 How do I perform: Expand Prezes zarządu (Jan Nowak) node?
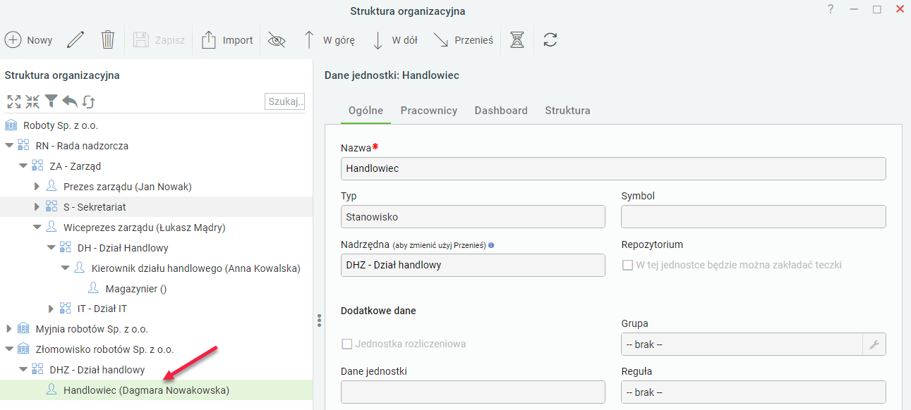[37, 187]
